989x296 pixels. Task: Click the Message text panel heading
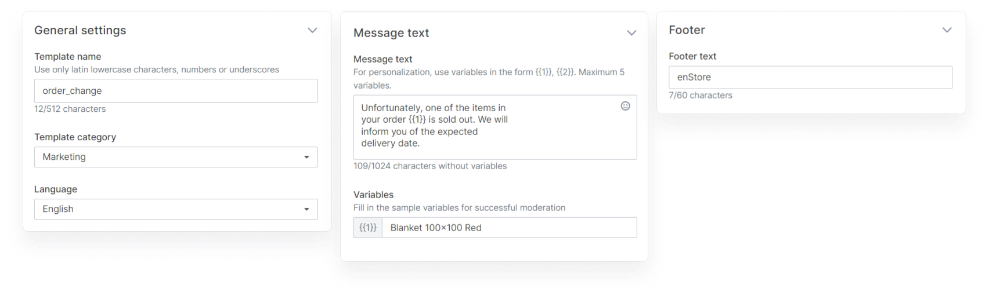point(391,33)
